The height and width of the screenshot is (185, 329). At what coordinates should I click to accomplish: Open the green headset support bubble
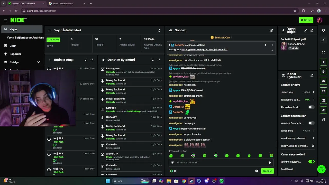tap(321, 169)
